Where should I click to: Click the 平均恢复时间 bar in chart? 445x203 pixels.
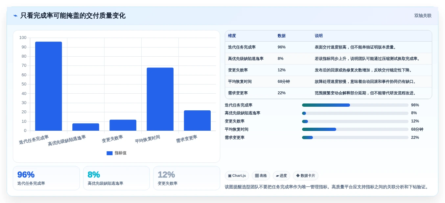tap(160, 99)
